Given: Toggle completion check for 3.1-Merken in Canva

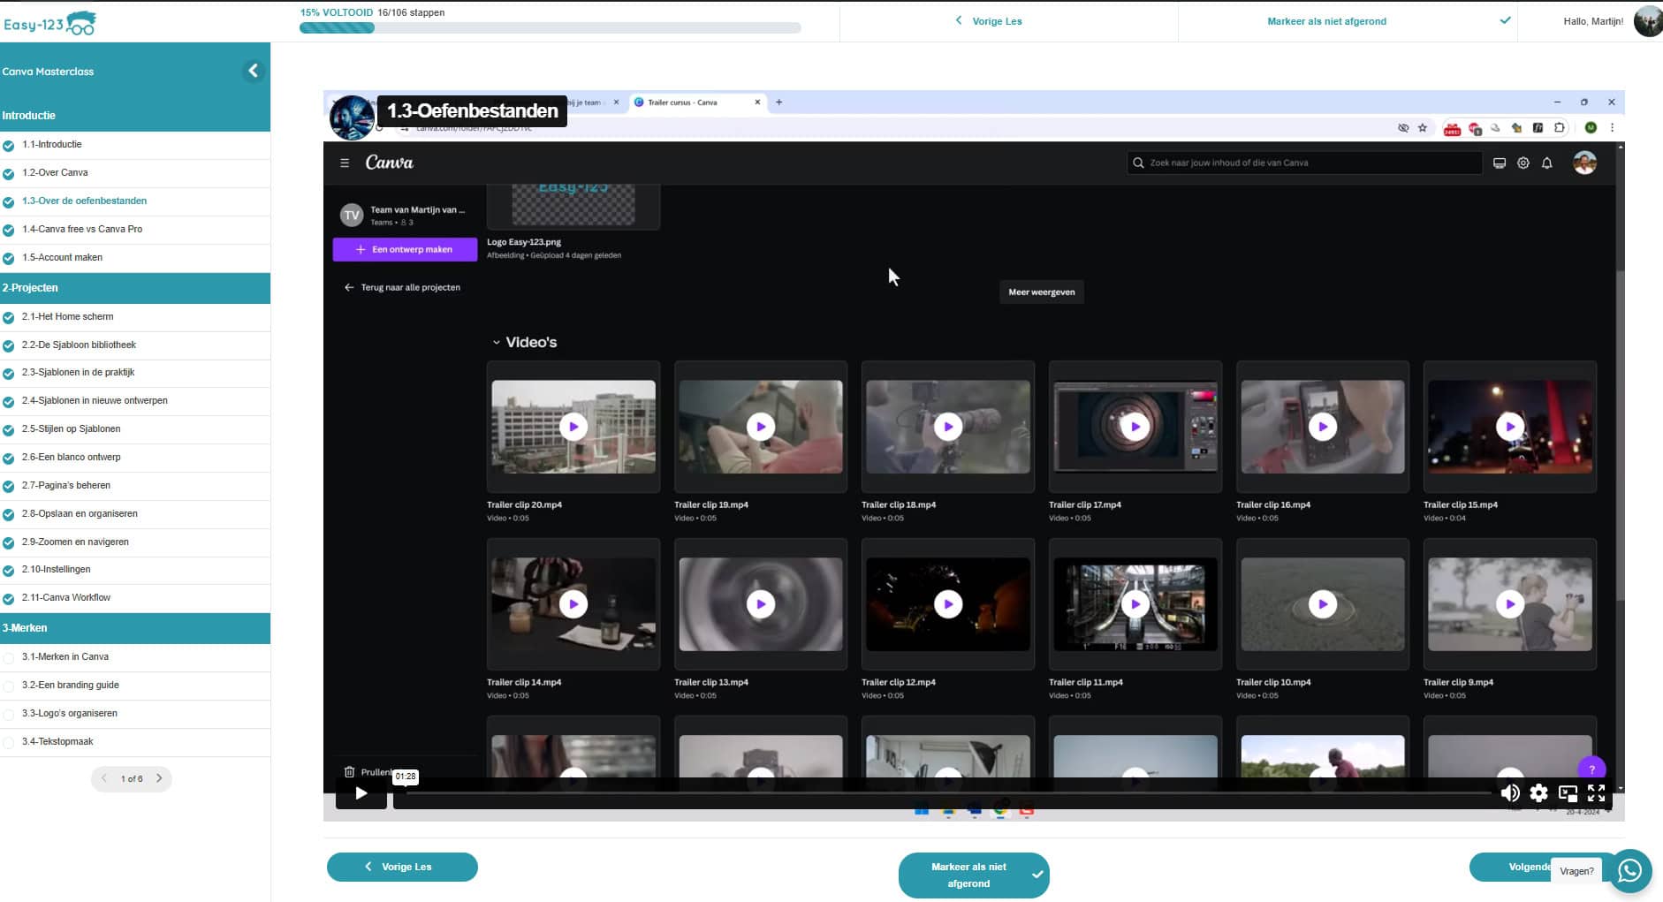Looking at the screenshot, I should 9,657.
